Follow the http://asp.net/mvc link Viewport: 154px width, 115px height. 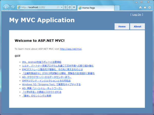click(71, 49)
